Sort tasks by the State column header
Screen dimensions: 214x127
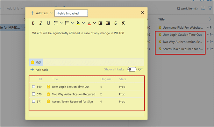(123, 79)
